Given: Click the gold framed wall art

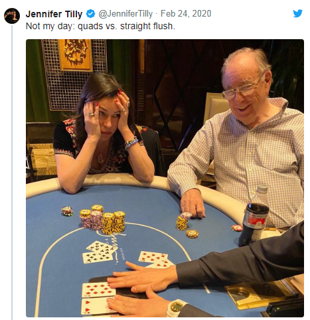Looking at the screenshot, I should [x=75, y=55].
